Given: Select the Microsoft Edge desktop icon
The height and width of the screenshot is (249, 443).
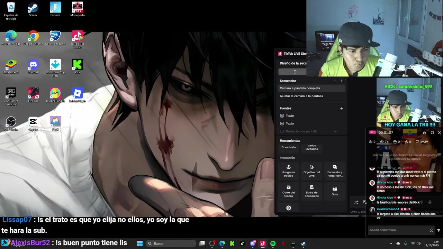Looking at the screenshot, I should pyautogui.click(x=11, y=38).
